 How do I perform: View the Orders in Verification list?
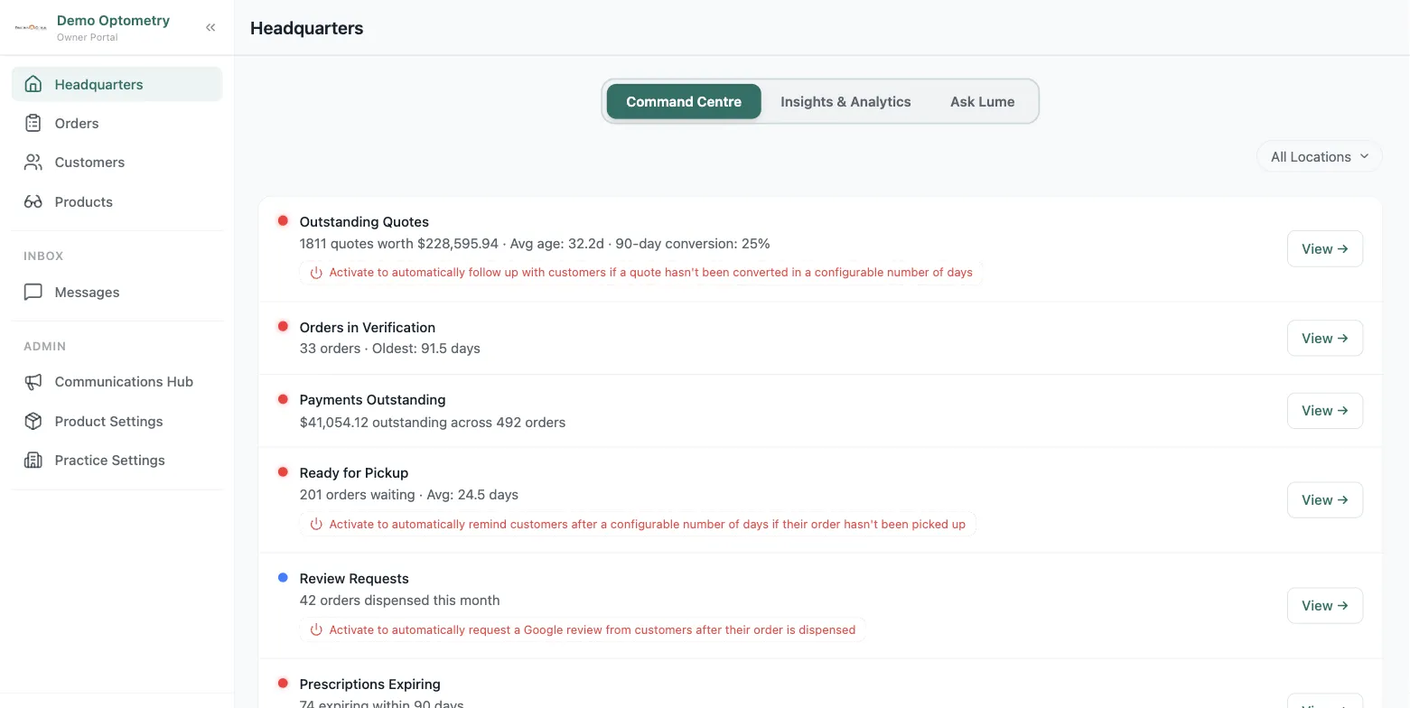coord(1324,338)
